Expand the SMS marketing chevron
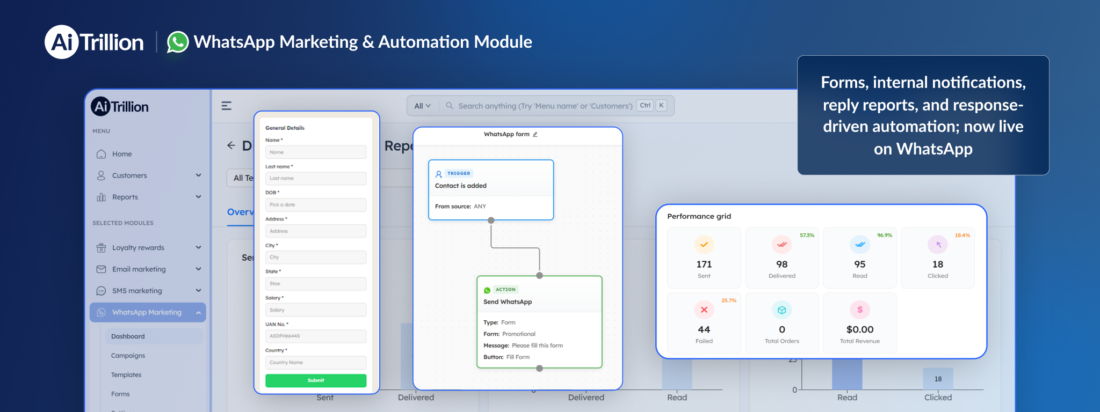The width and height of the screenshot is (1100, 412). (x=199, y=291)
